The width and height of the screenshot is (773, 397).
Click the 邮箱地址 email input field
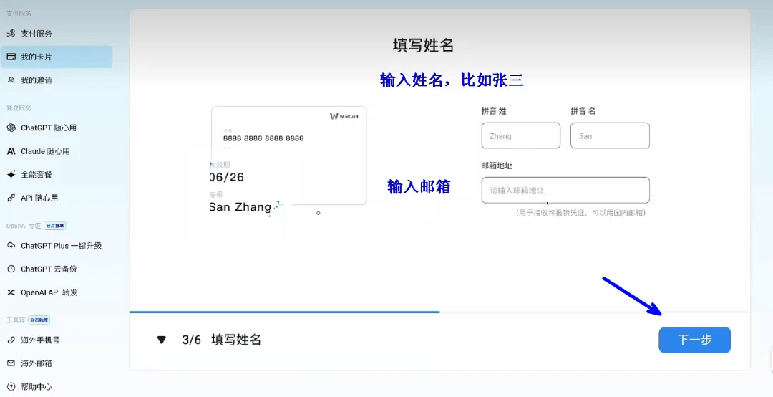pos(565,191)
